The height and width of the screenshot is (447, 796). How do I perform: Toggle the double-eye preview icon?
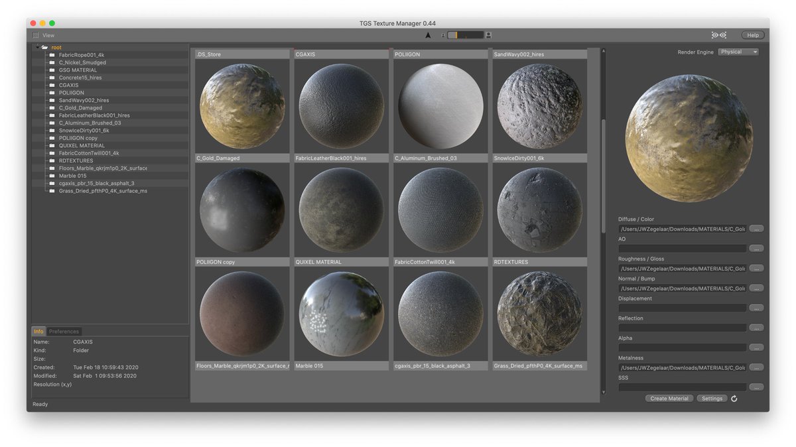click(719, 35)
